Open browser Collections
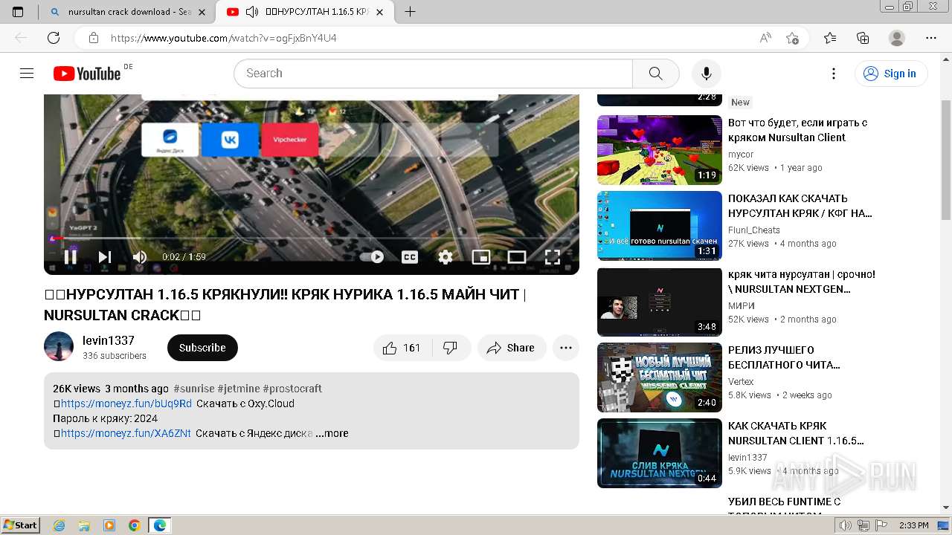The height and width of the screenshot is (535, 952). click(x=863, y=38)
